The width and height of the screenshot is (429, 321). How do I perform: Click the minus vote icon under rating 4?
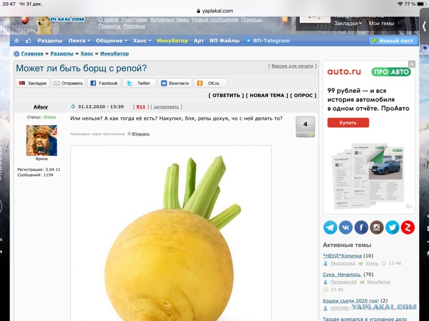tap(301, 135)
